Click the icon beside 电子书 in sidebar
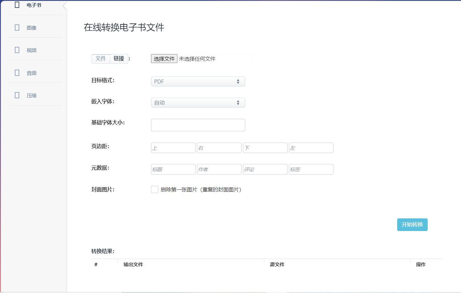This screenshot has width=461, height=293. pyautogui.click(x=17, y=5)
